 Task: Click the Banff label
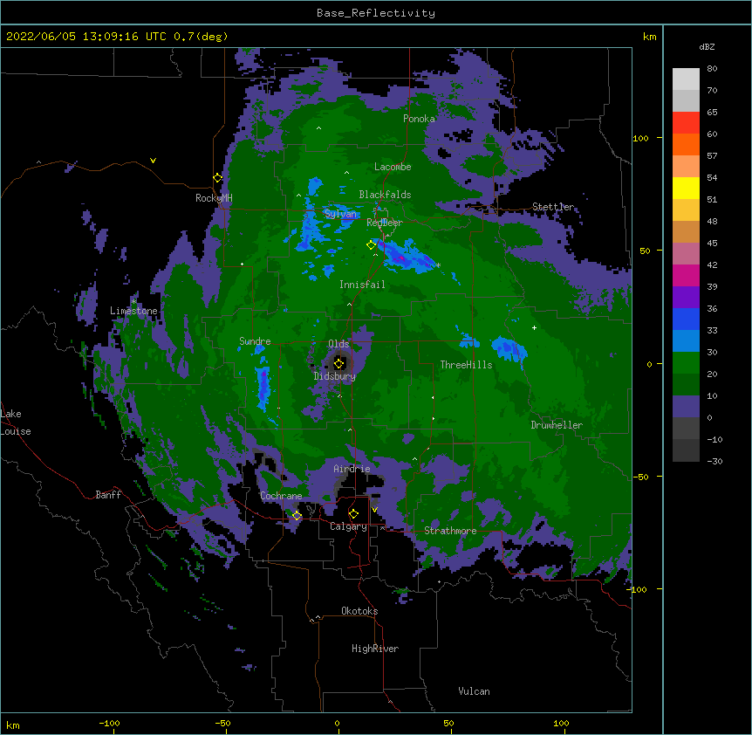coord(108,495)
